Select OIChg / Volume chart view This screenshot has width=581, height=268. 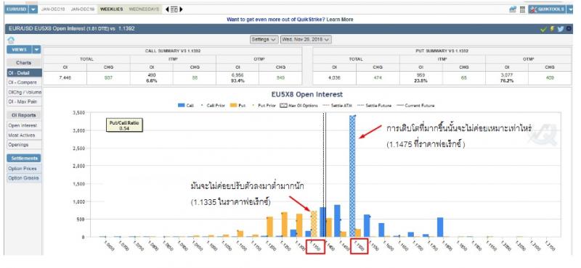click(x=24, y=92)
